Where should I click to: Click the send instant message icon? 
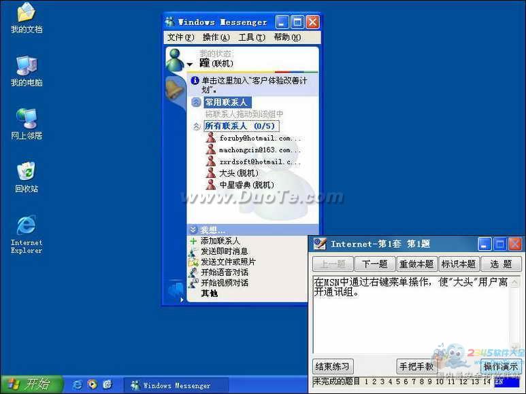(x=193, y=251)
